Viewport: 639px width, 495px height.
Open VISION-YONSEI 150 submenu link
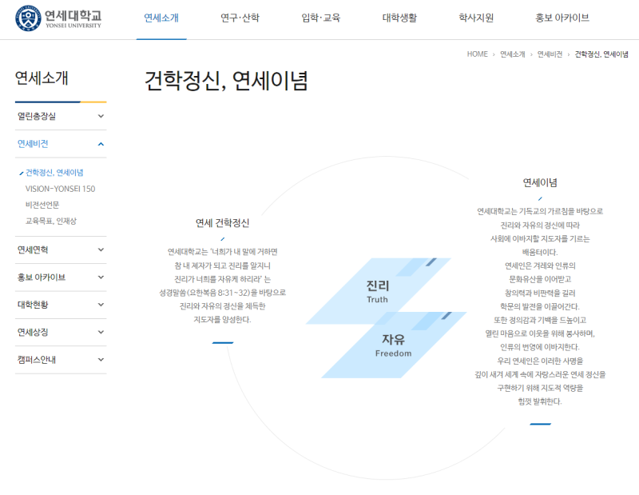coord(61,189)
